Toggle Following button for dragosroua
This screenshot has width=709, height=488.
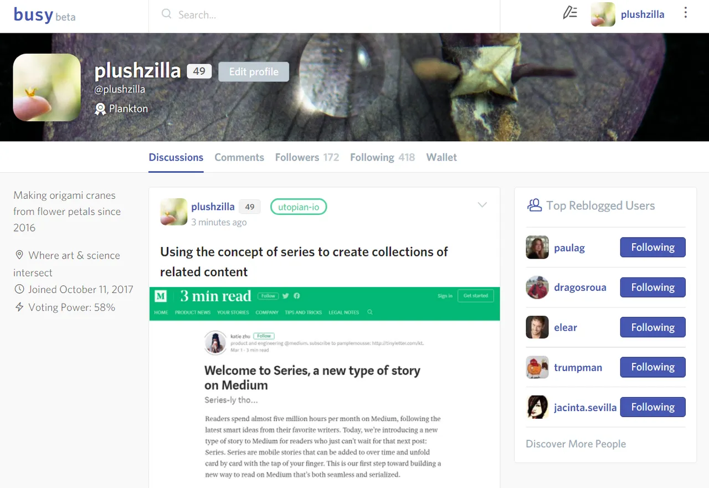(653, 287)
